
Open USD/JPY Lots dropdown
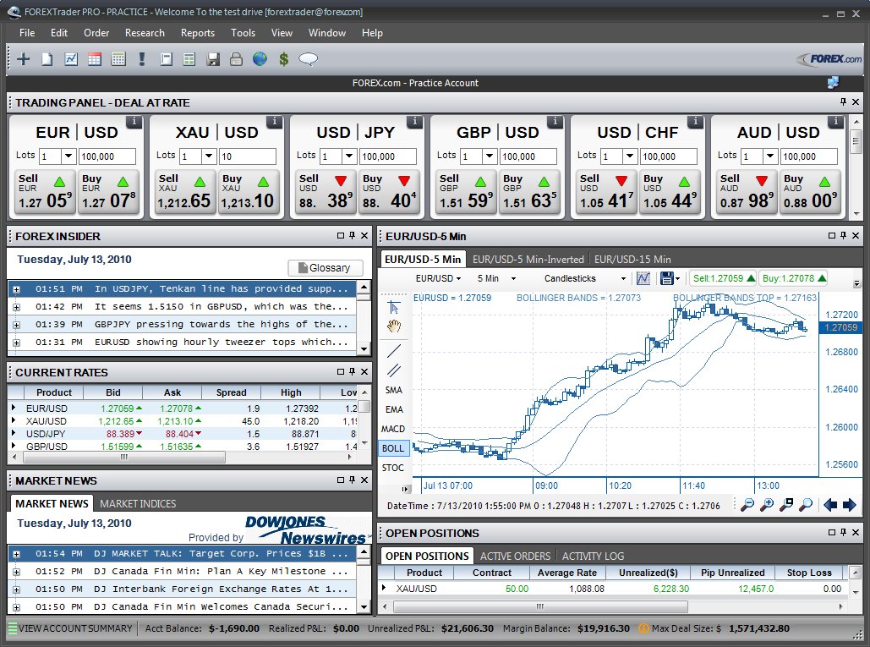(x=349, y=156)
